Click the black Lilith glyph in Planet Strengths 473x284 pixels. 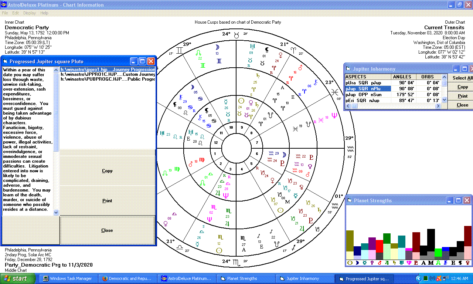point(460,263)
